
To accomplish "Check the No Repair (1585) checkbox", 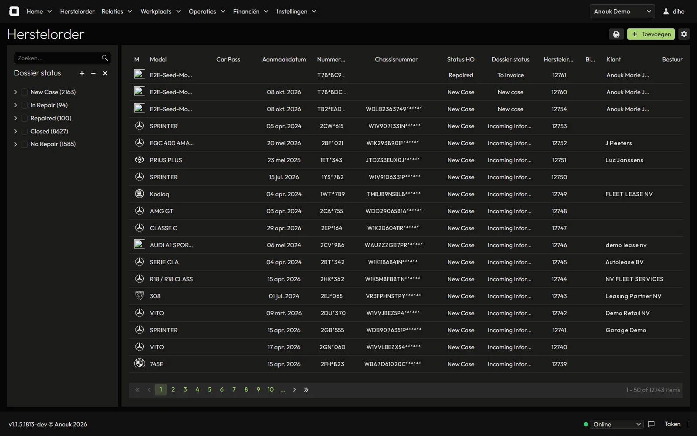I will [24, 144].
